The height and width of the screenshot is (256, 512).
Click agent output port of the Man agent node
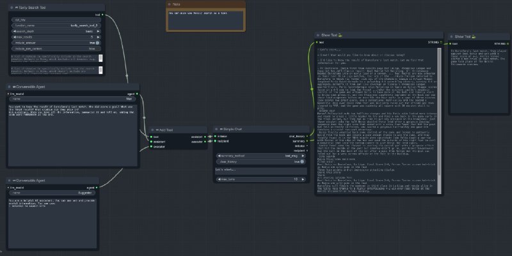137,94
